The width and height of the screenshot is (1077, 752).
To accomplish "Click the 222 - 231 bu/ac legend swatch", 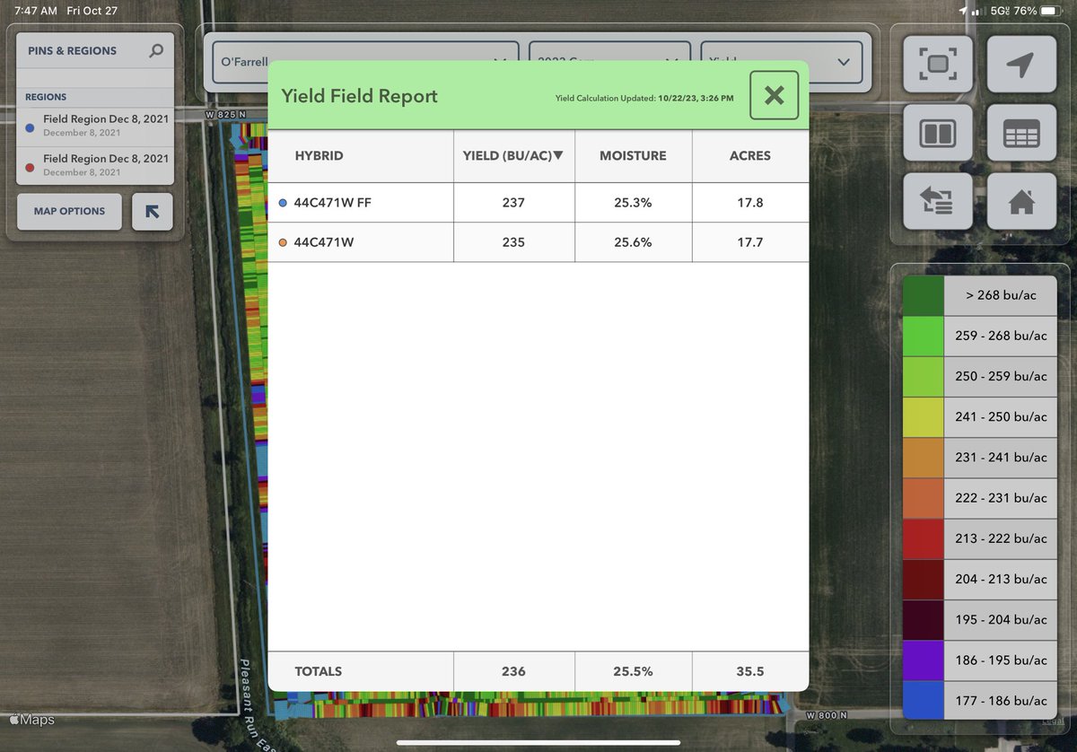I will [x=924, y=497].
